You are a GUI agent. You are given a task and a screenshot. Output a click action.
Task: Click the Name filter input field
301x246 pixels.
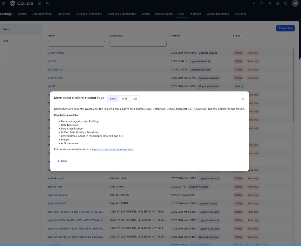(x=76, y=44)
